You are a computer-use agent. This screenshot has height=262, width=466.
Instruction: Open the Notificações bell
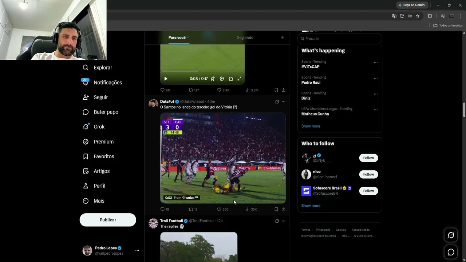[x=102, y=83]
